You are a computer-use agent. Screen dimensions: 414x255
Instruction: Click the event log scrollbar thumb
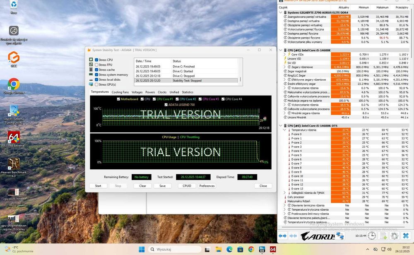pos(240,79)
